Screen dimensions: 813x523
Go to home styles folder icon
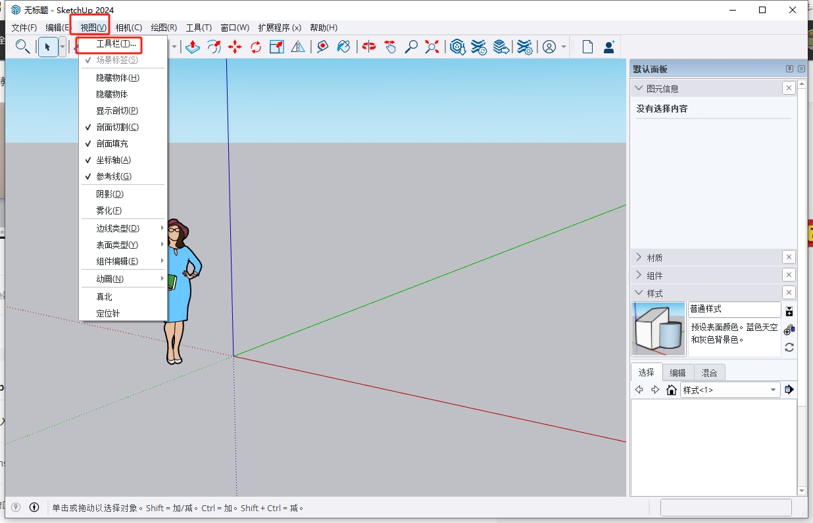click(672, 390)
